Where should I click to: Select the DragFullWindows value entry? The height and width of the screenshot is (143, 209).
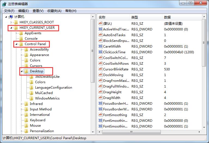pyautogui.click(x=115, y=86)
